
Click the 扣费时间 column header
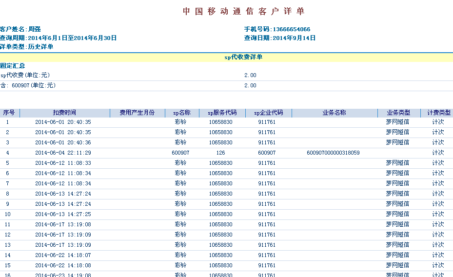[64, 113]
